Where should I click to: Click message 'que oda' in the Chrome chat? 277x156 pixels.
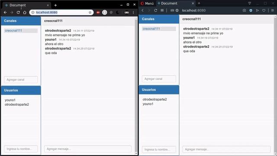[x=51, y=53]
